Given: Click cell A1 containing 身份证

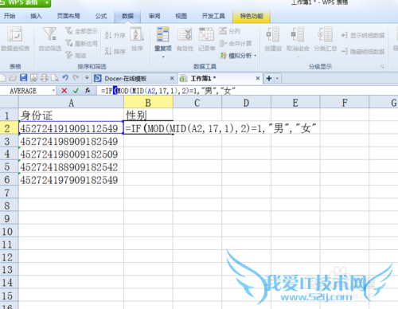Looking at the screenshot, I should tap(71, 115).
